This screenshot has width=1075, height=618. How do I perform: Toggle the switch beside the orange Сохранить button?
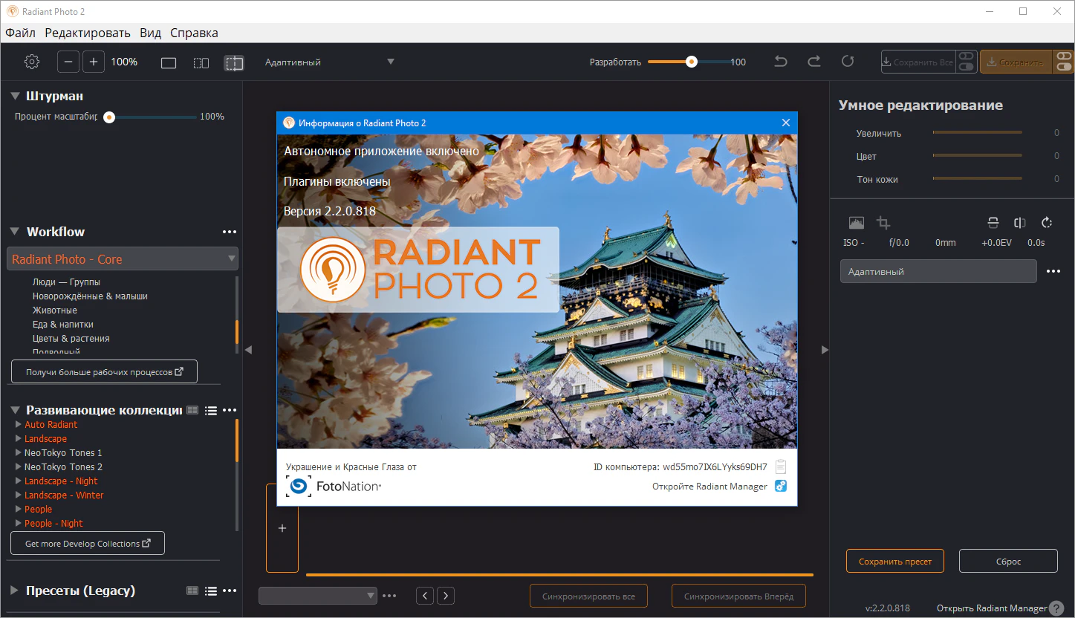pos(1063,62)
